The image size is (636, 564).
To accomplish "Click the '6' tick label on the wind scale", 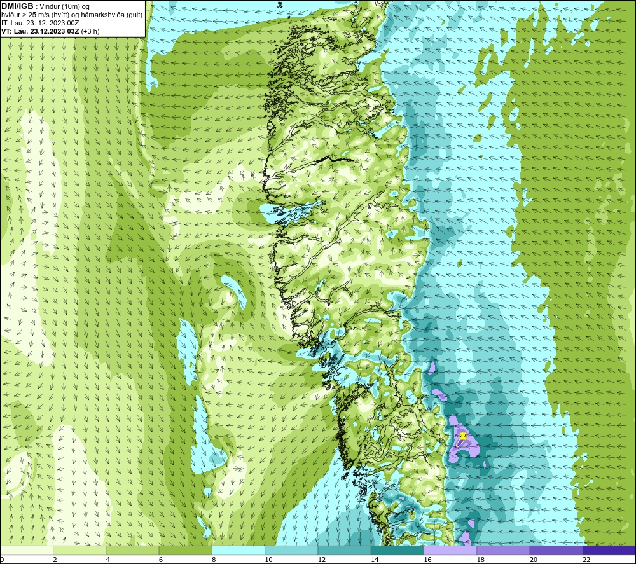I will pos(161,560).
